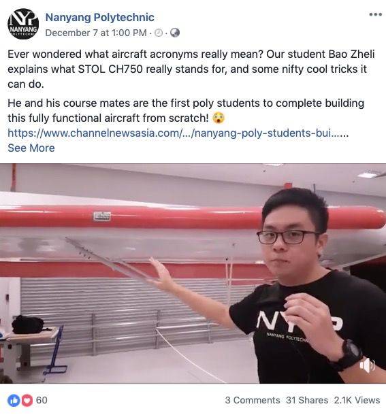Play the video of the student
Image resolution: width=386 pixels, height=415 pixels.
pos(193,273)
